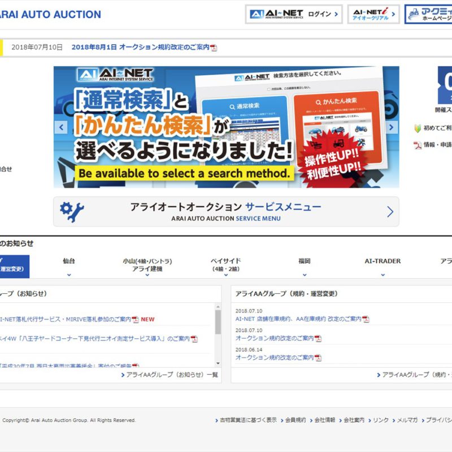Expand chevron under ベイサイド tab
452x452 pixels.
pos(225,275)
